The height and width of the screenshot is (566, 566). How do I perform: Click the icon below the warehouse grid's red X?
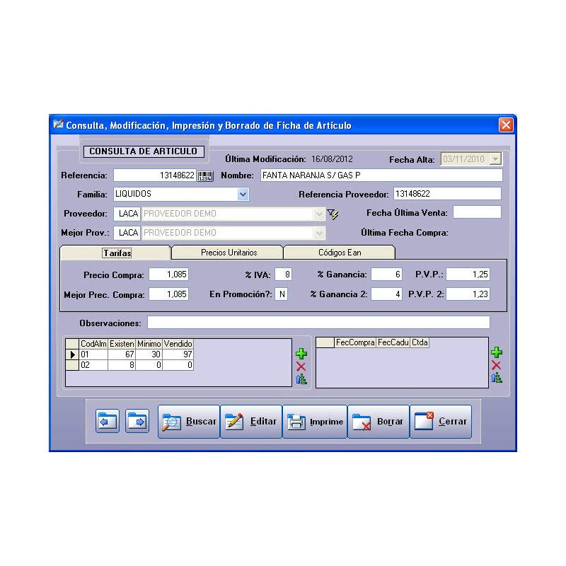301,379
